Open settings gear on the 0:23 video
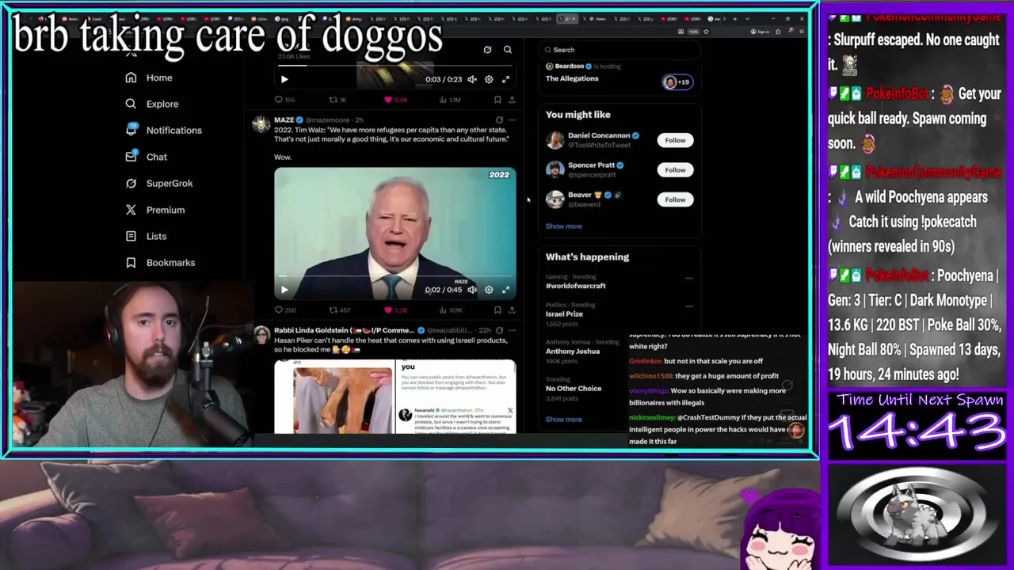The width and height of the screenshot is (1014, 570). [x=489, y=79]
